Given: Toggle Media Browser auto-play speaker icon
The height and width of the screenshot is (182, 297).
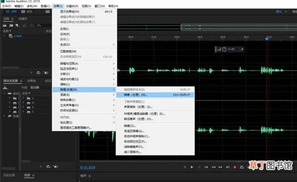Looking at the screenshot, I should (x=55, y=167).
